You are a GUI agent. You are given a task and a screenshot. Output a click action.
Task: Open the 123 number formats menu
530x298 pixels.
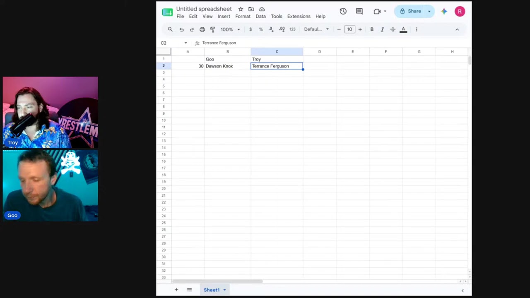[x=292, y=29]
